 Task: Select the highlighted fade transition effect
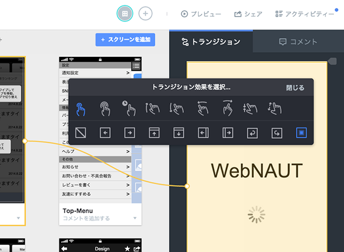(x=301, y=133)
